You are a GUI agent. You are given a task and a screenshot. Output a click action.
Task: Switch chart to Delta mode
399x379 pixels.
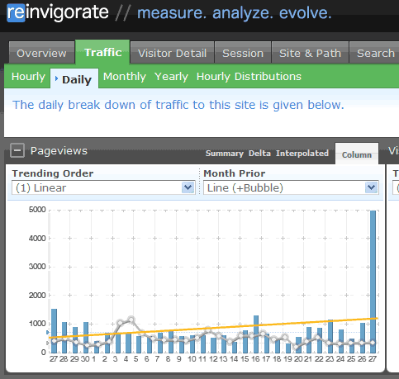tap(259, 154)
